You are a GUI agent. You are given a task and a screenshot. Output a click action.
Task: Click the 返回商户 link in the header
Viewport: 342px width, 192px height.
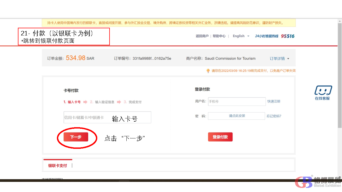202,36
